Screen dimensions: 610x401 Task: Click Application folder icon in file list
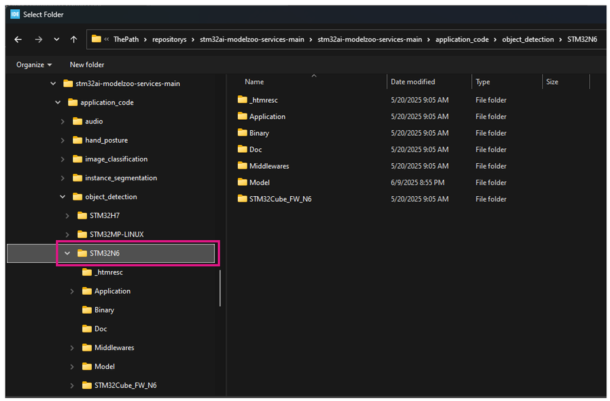point(243,116)
